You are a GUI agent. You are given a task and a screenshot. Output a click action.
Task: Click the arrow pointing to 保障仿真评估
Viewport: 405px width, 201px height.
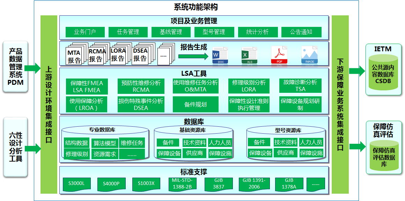pyautogui.click(x=357, y=146)
